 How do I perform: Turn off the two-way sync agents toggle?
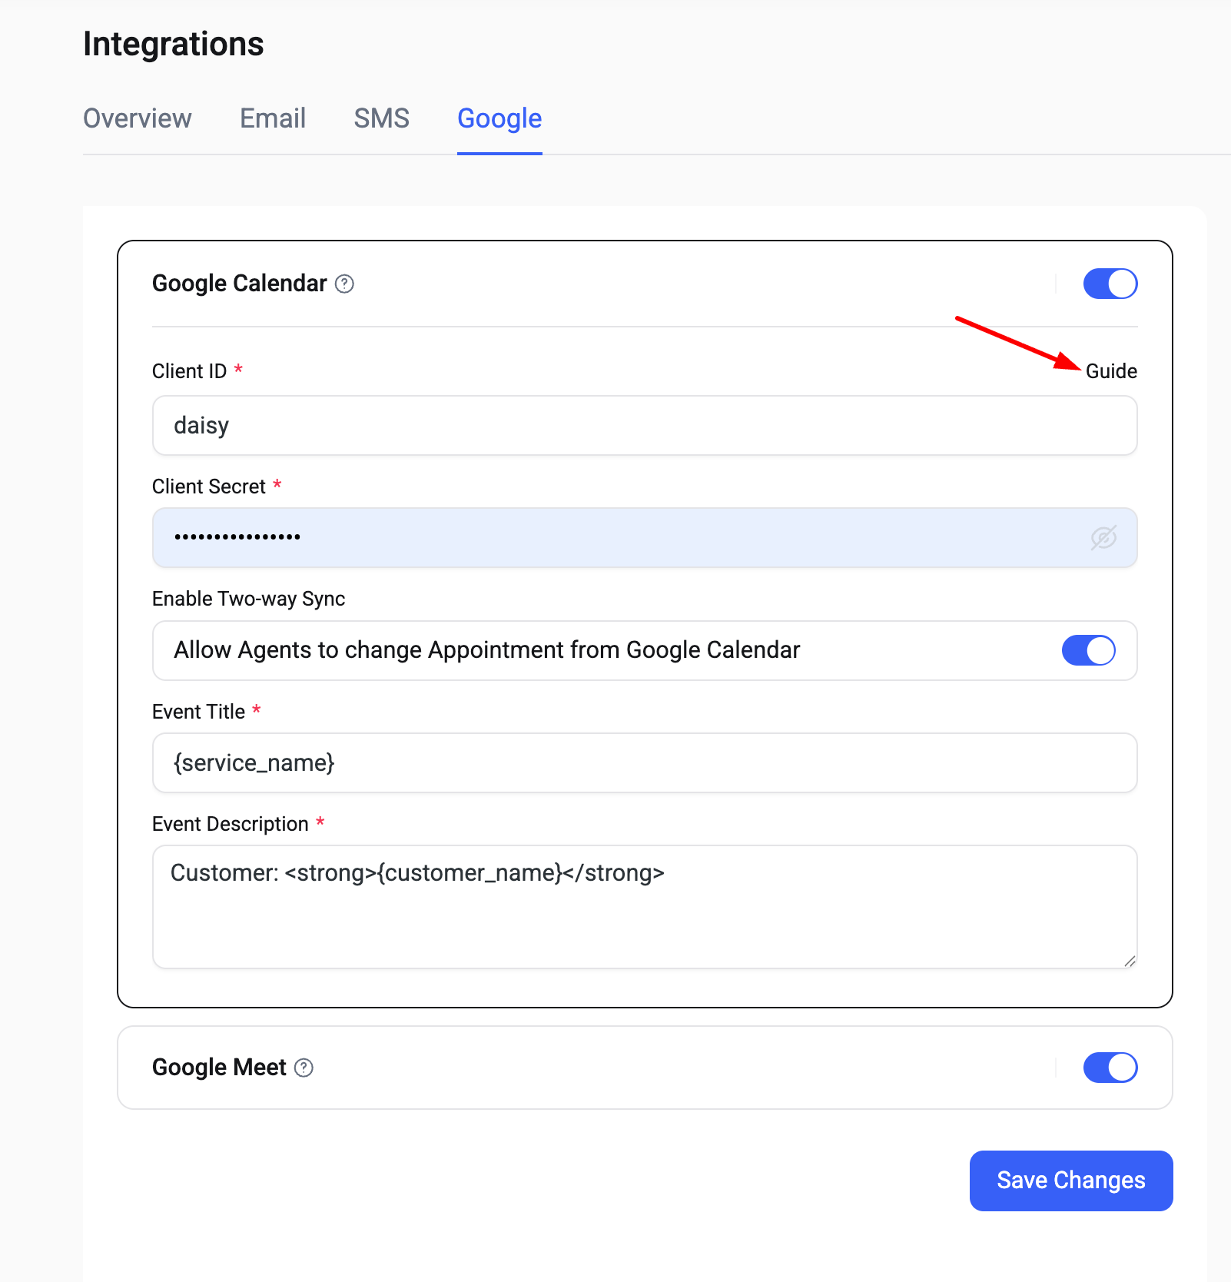(1088, 650)
